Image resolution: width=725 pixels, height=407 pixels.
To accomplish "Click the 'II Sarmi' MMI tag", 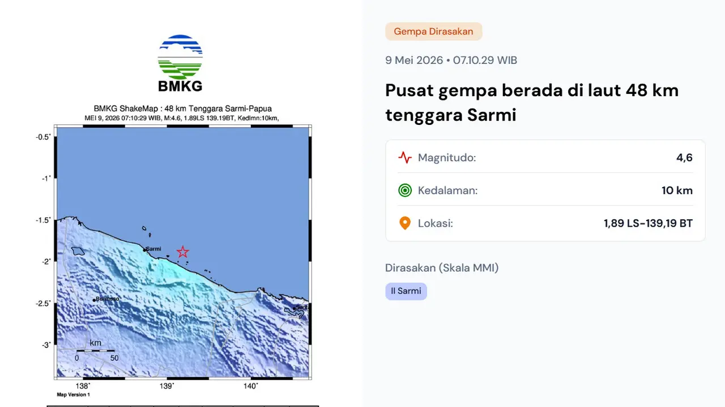I will click(x=406, y=291).
